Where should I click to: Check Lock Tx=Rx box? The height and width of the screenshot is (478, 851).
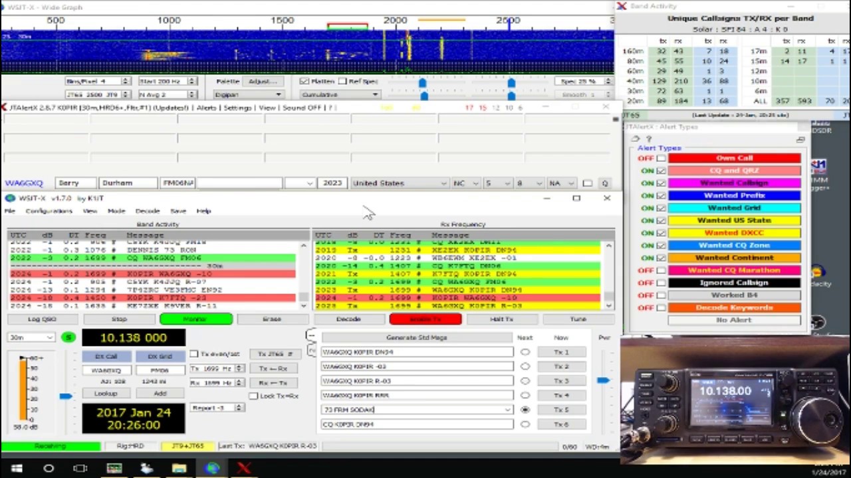tap(253, 396)
